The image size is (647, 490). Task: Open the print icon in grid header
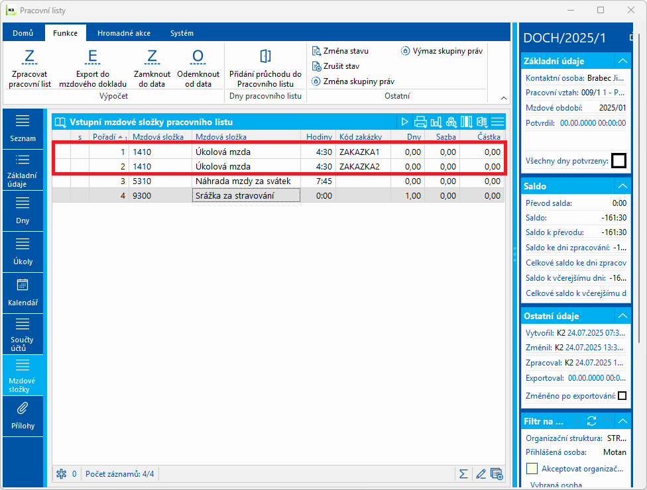pos(420,122)
